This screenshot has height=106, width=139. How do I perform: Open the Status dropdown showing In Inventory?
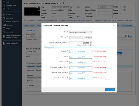pyautogui.click(x=105, y=7)
